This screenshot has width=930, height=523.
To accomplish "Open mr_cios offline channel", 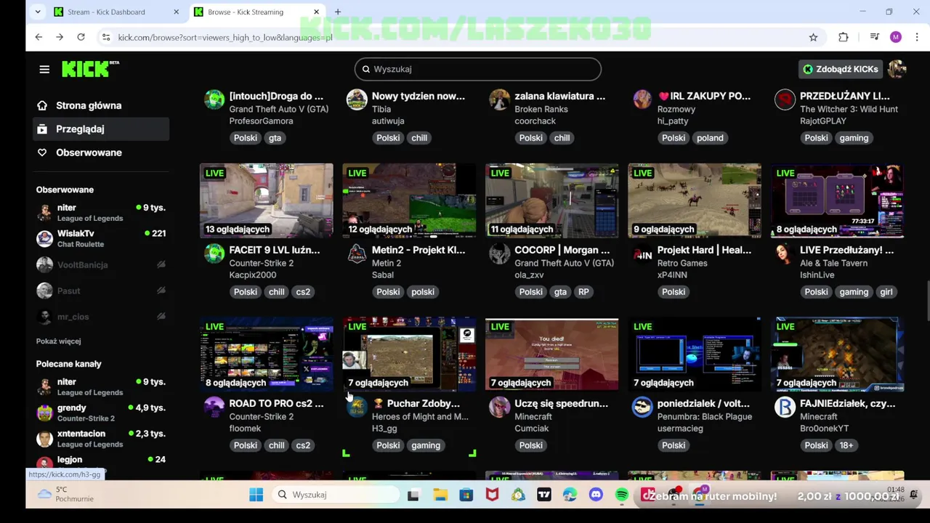I will click(x=102, y=317).
